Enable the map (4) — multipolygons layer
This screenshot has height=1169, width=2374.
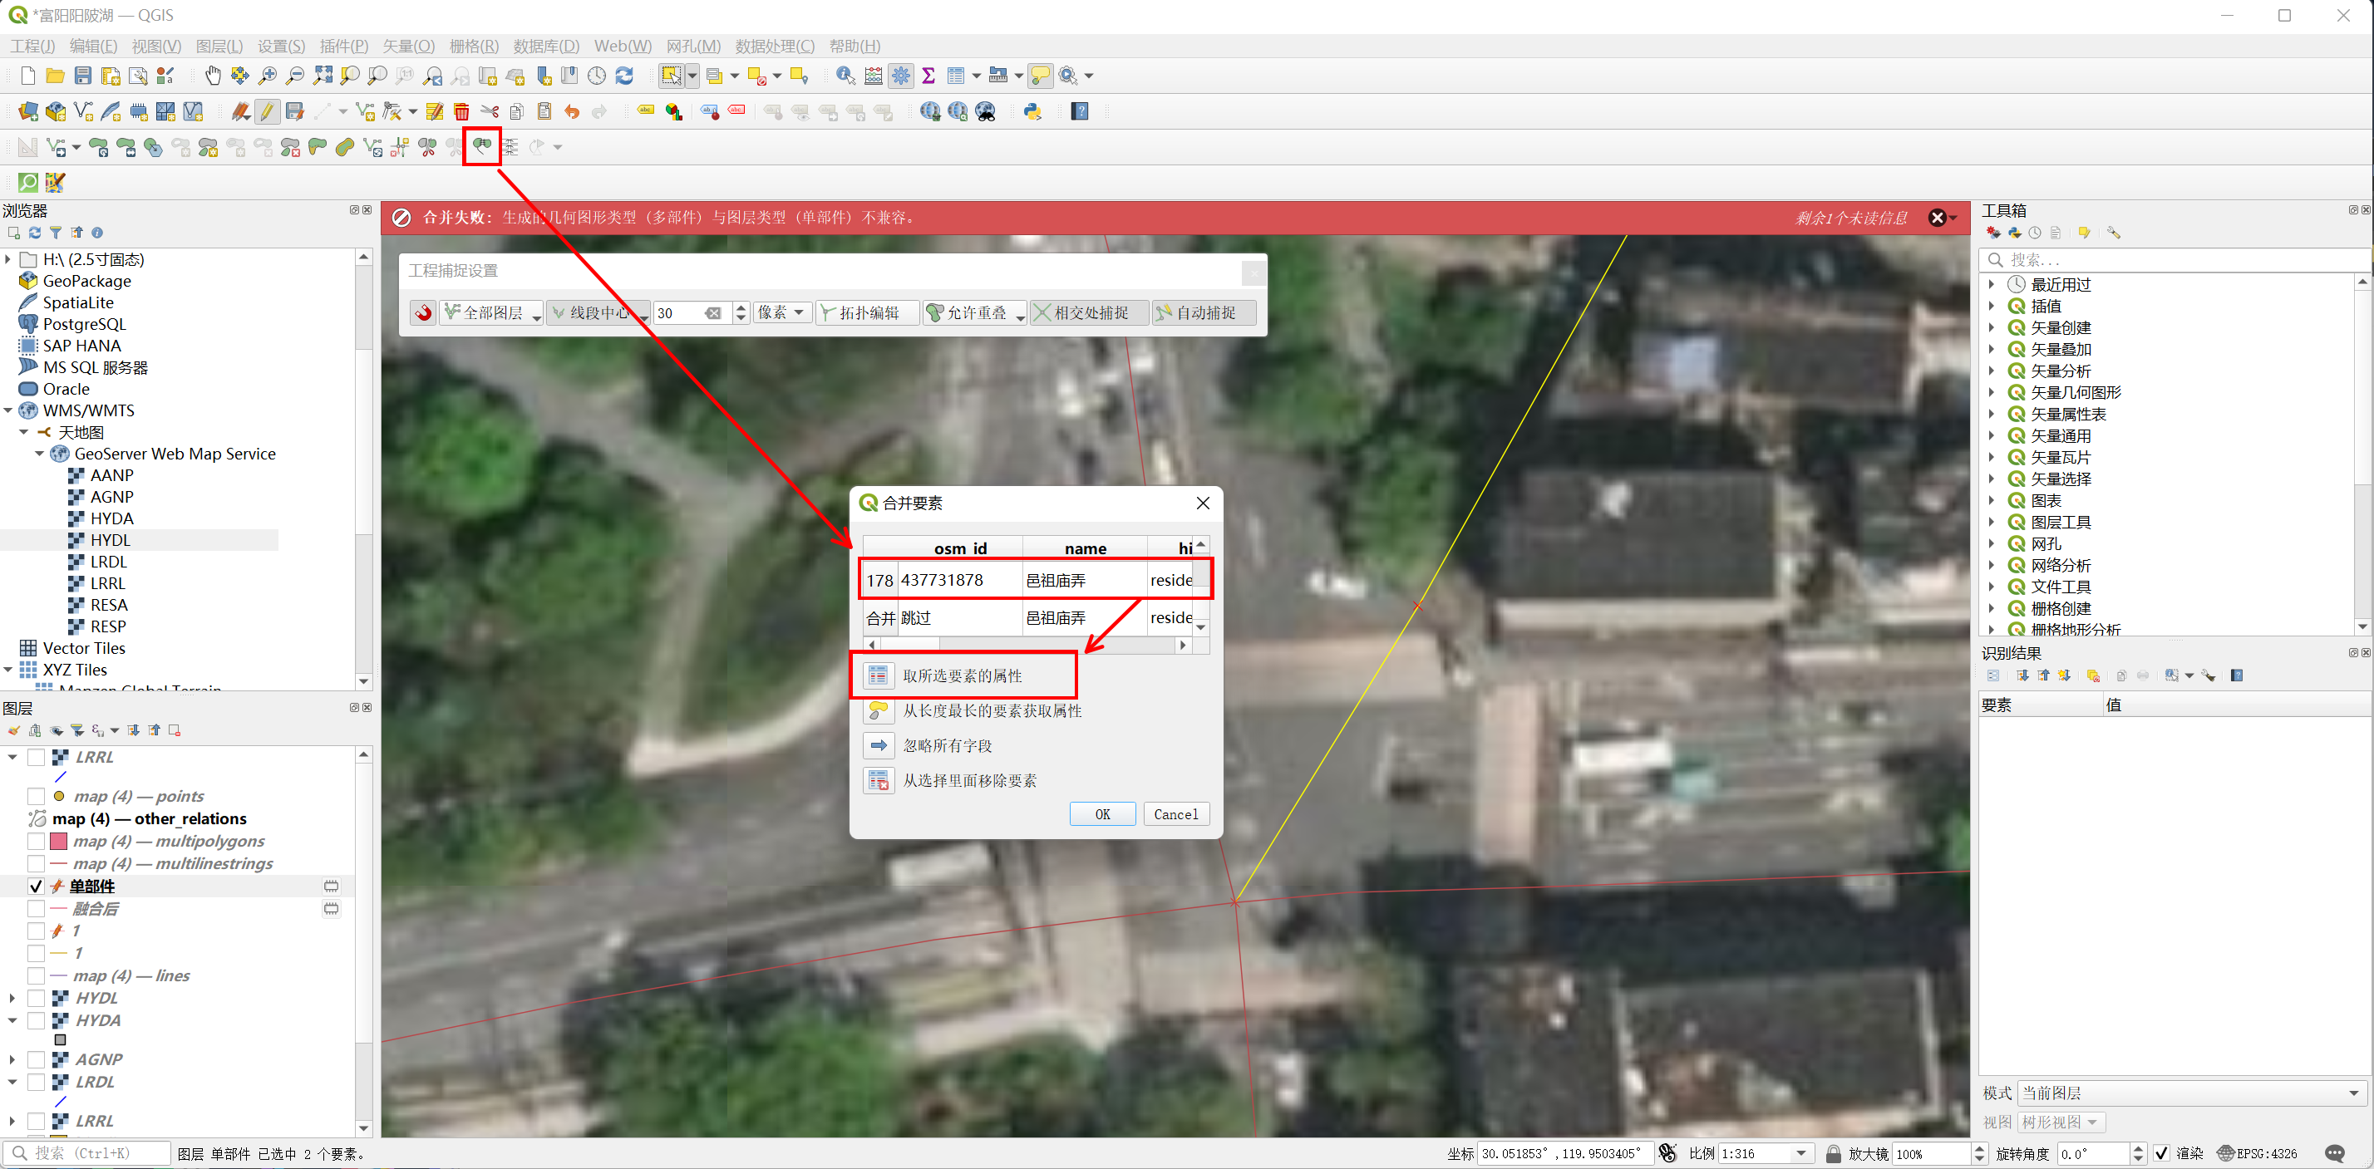[36, 840]
